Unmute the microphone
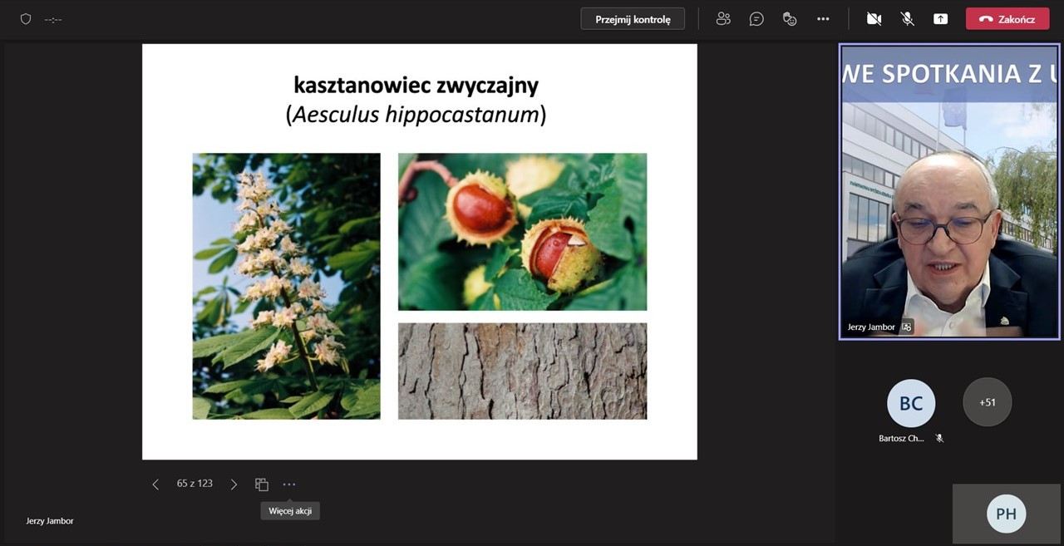The image size is (1064, 546). click(907, 19)
